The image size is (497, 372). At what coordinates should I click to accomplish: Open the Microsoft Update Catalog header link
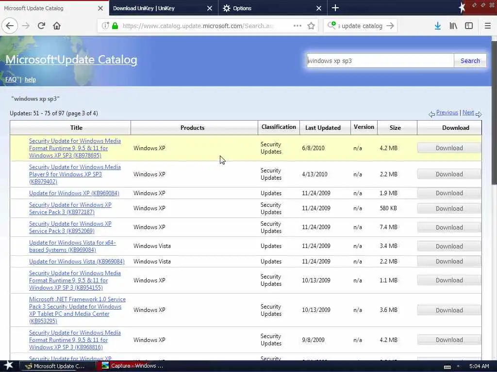(x=71, y=60)
